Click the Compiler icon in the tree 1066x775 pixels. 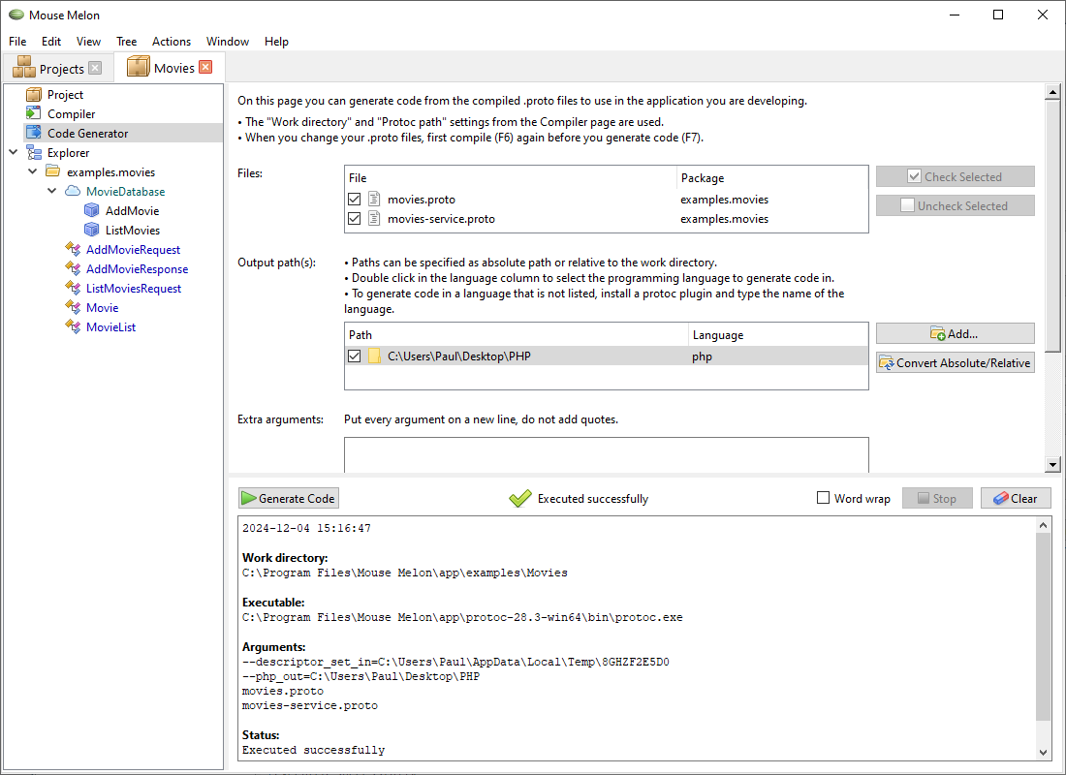coord(34,114)
